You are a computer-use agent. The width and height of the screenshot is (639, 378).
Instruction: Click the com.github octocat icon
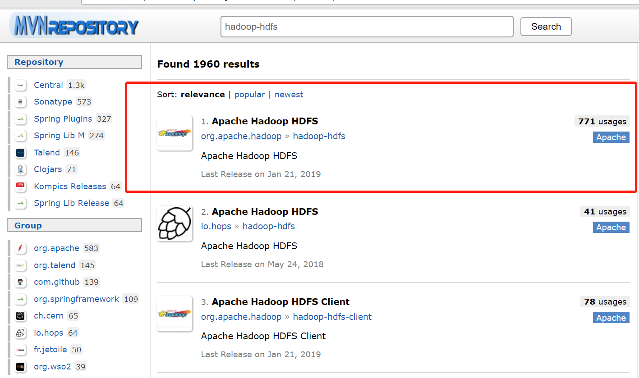click(x=20, y=282)
